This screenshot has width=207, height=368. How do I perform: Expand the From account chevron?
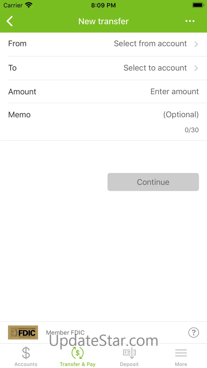tap(196, 44)
